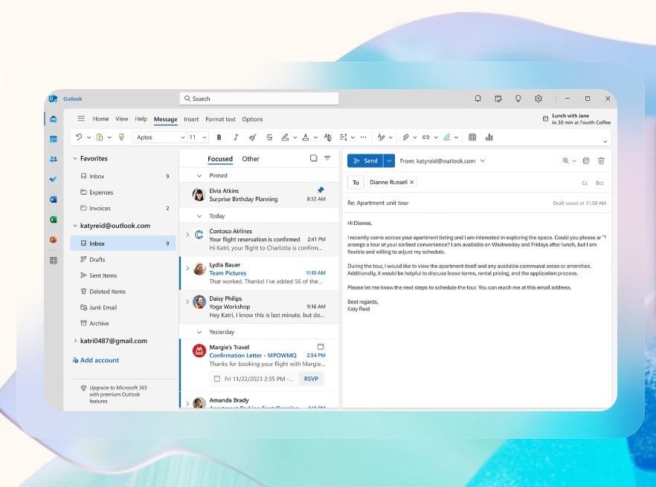Click the Send button
Screen dimensions: 656x487
pos(364,160)
